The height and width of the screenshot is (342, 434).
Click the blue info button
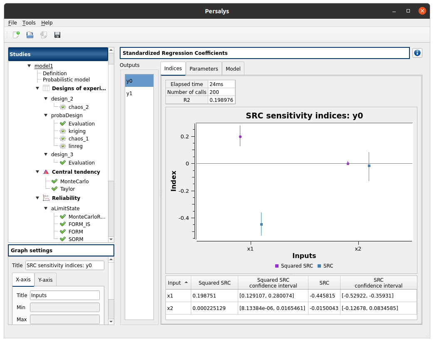417,53
